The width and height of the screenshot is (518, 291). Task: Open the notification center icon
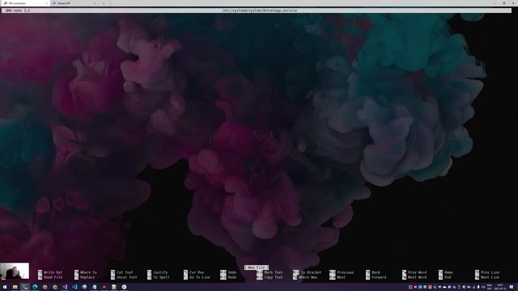pyautogui.click(x=512, y=287)
